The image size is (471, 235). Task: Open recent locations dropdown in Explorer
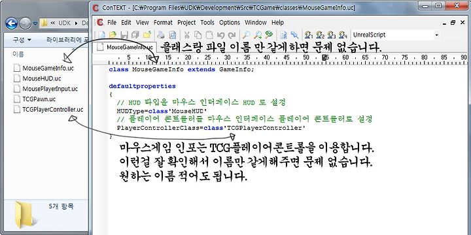35,23
